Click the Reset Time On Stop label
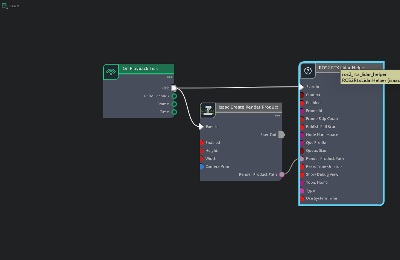Image resolution: width=400 pixels, height=260 pixels. coord(324,166)
